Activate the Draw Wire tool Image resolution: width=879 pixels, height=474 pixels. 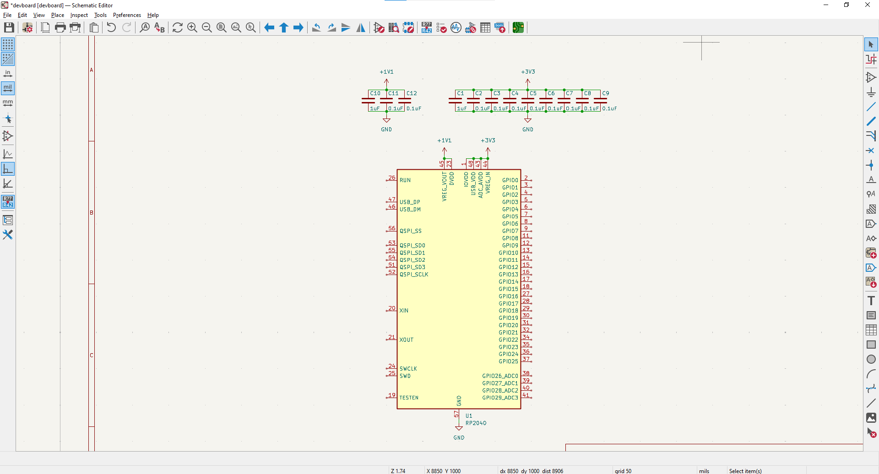(871, 107)
